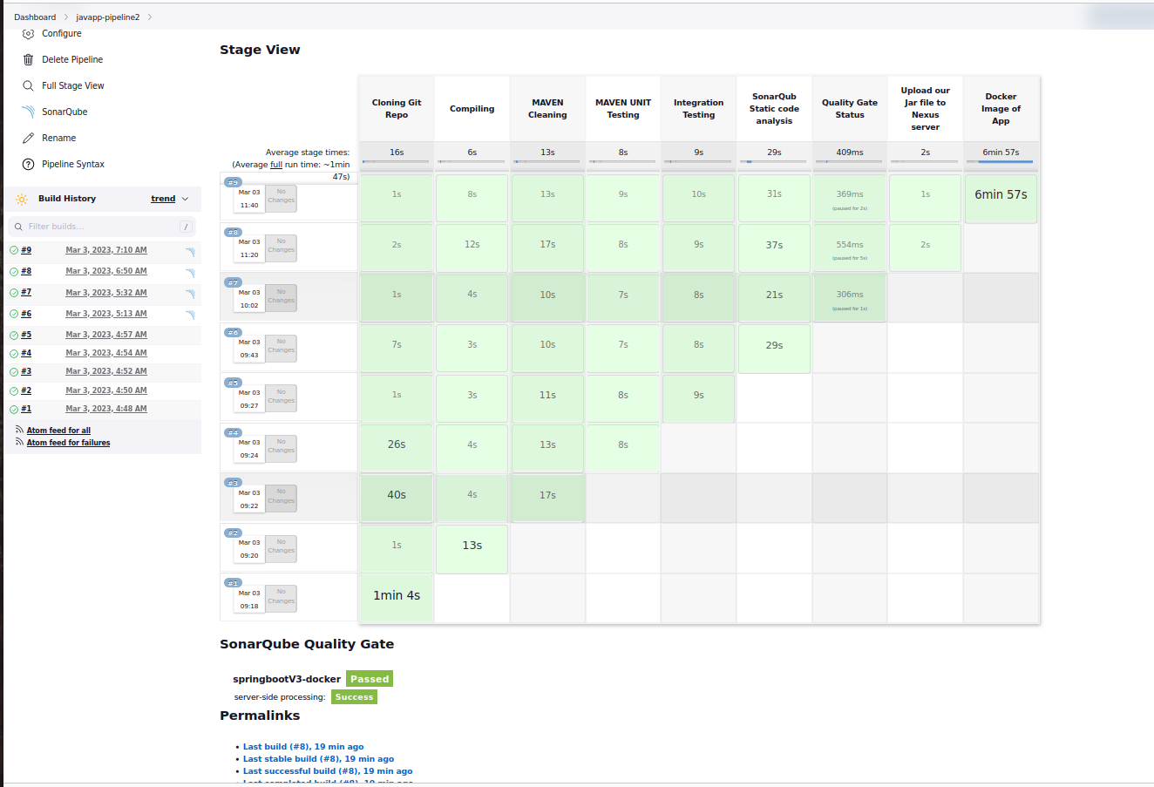Click Upload our Jar file to Nexus header
1154x787 pixels.
coord(926,109)
